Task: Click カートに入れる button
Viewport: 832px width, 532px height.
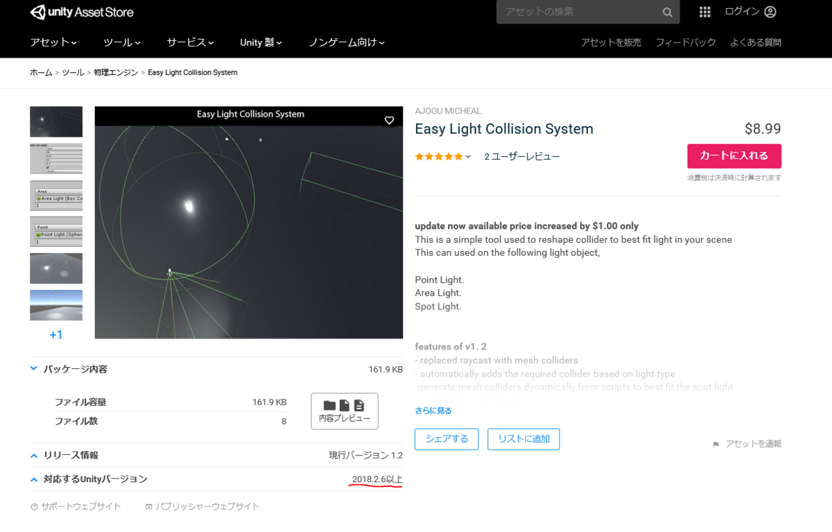Action: click(734, 156)
